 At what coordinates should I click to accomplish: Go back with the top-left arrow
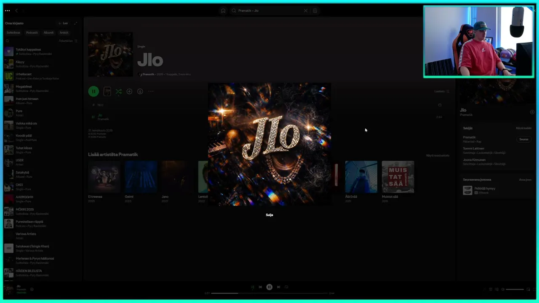point(16,11)
